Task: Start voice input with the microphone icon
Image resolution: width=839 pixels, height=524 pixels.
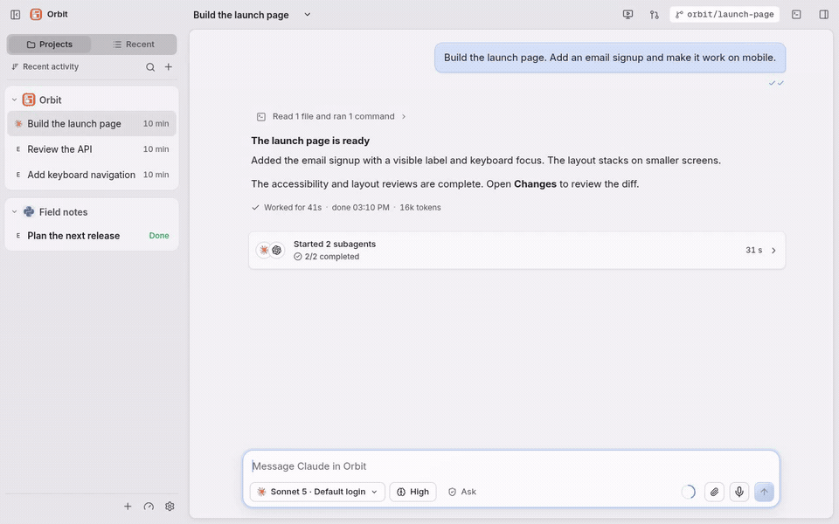Action: 739,492
